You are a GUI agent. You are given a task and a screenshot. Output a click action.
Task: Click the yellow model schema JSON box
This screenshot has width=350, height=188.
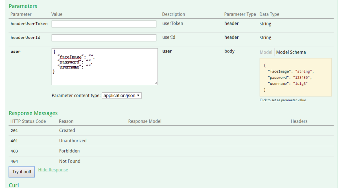click(x=295, y=77)
